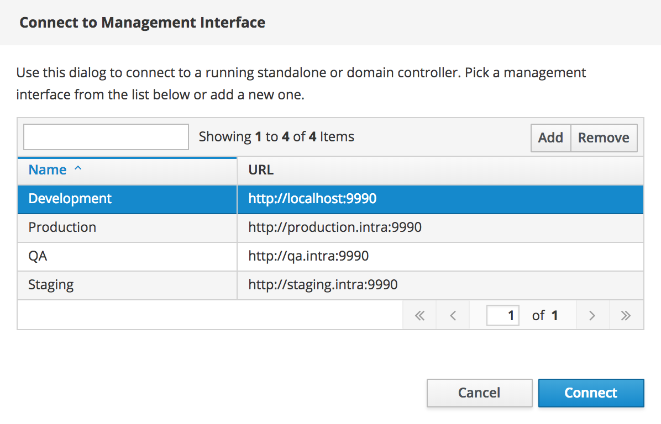Focus the filter text box
The image size is (661, 424).
point(106,137)
